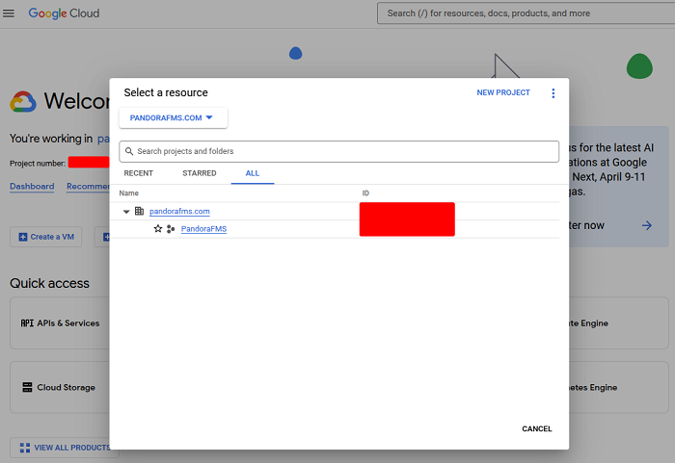Screen dimensions: 675x463
Task: Click the top search bar for resources
Action: (x=521, y=13)
